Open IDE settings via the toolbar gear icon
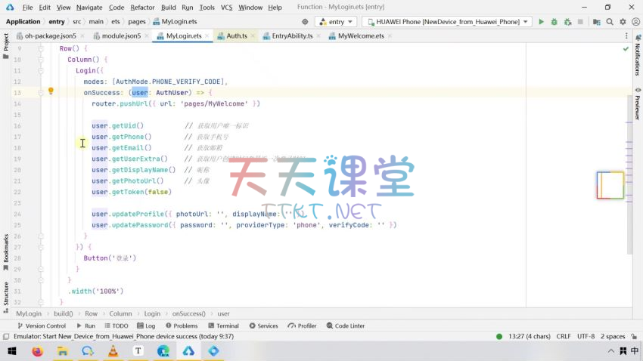This screenshot has height=361, width=643. click(x=623, y=22)
